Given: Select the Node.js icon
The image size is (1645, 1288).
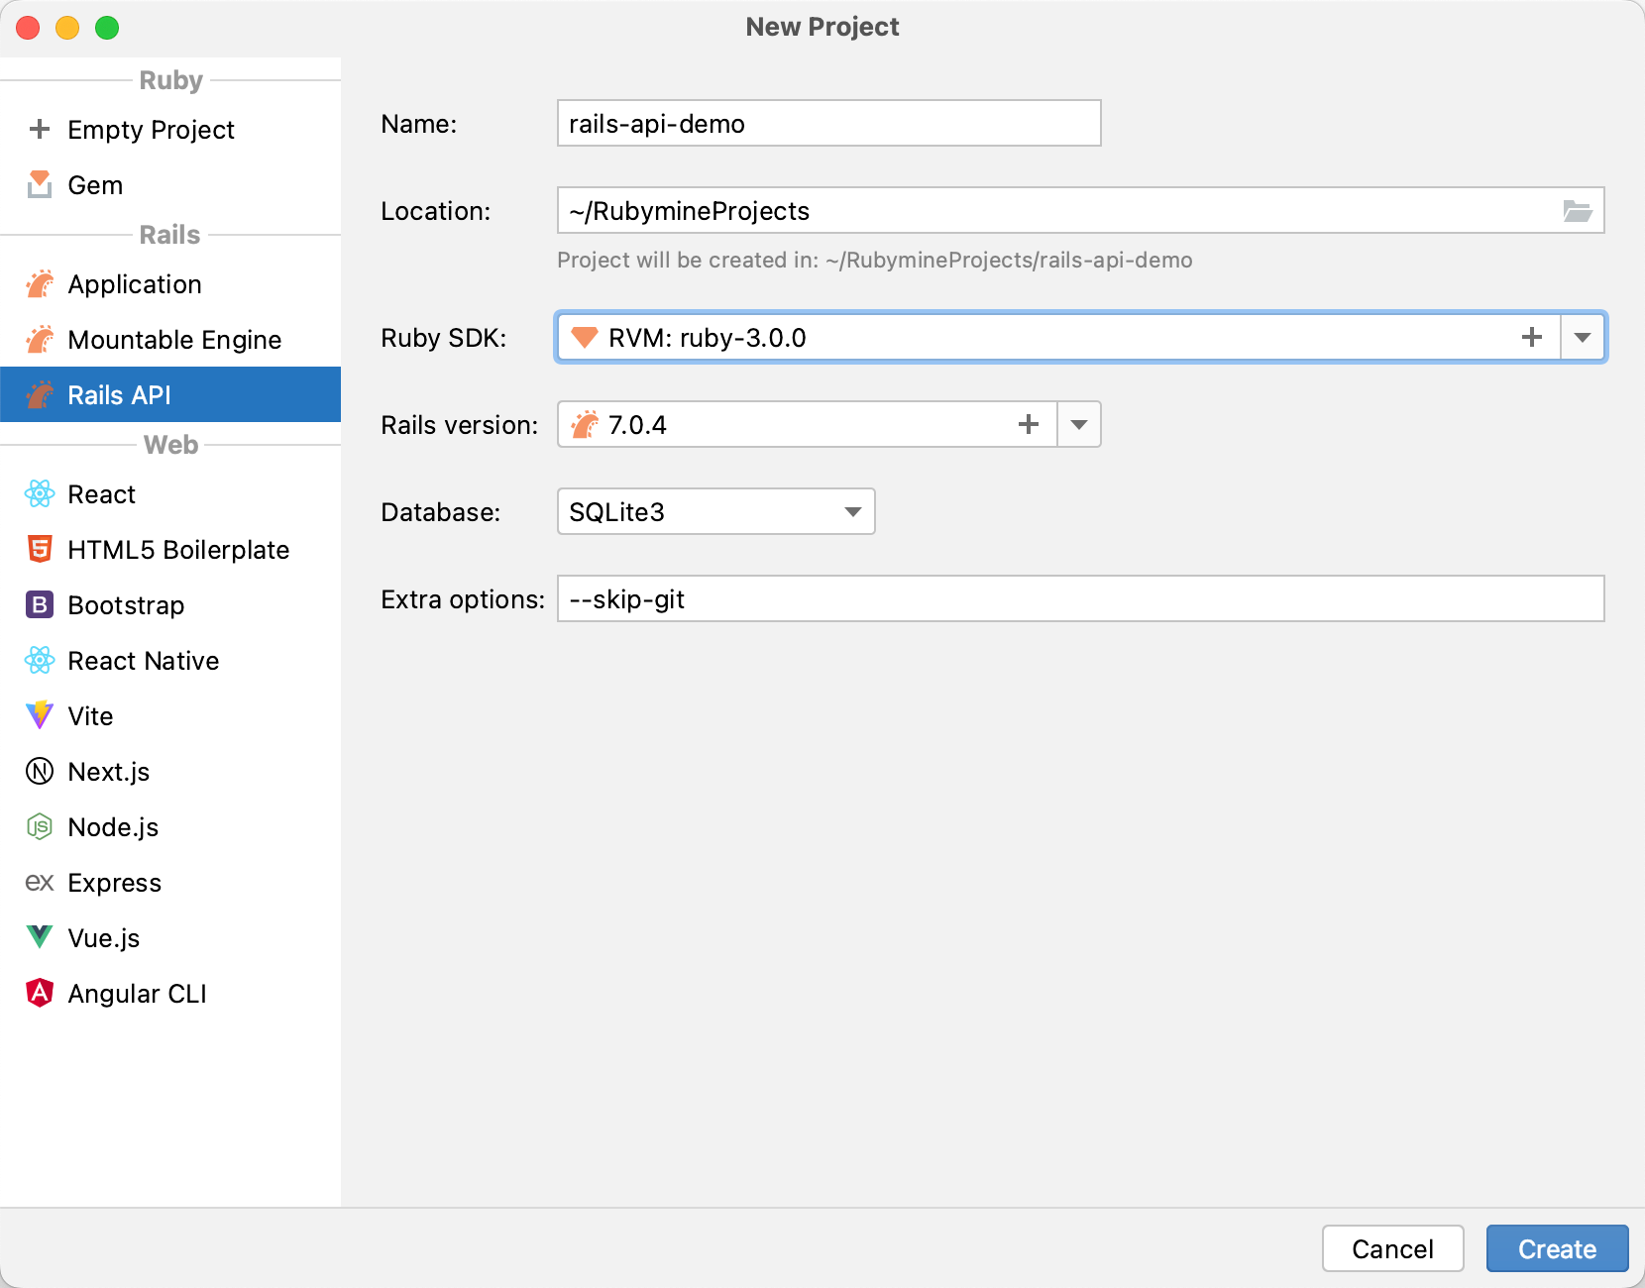Looking at the screenshot, I should point(39,826).
